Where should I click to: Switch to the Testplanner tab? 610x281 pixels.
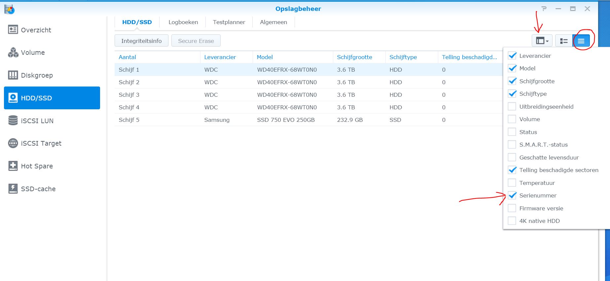[x=229, y=22]
